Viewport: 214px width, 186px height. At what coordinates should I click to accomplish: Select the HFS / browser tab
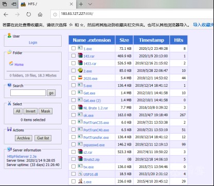[x=47, y=4]
